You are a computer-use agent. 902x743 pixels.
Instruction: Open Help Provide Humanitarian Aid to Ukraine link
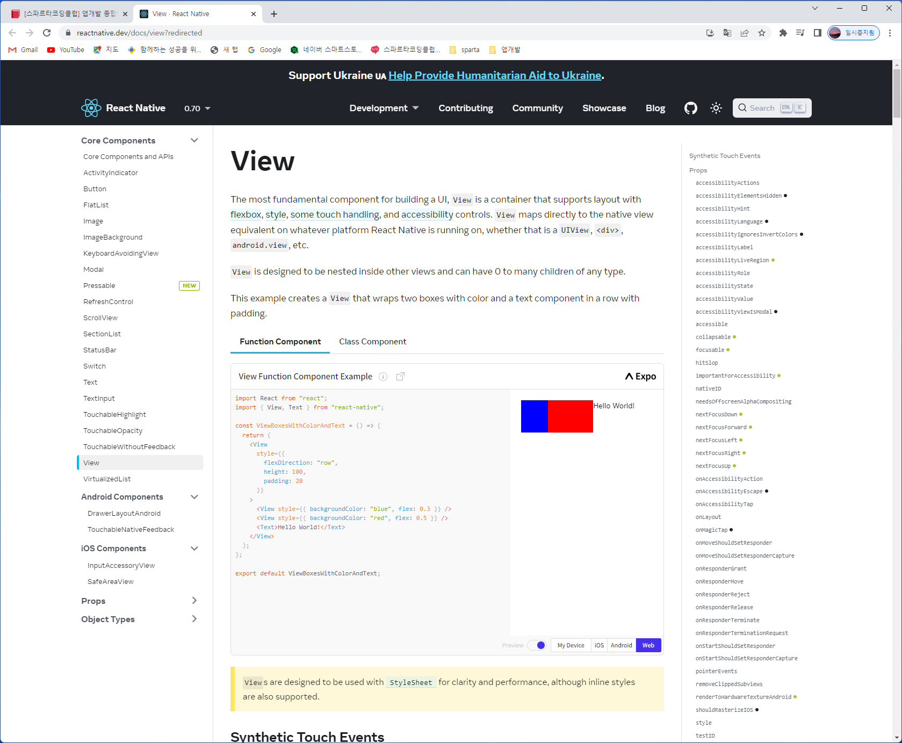pos(495,75)
